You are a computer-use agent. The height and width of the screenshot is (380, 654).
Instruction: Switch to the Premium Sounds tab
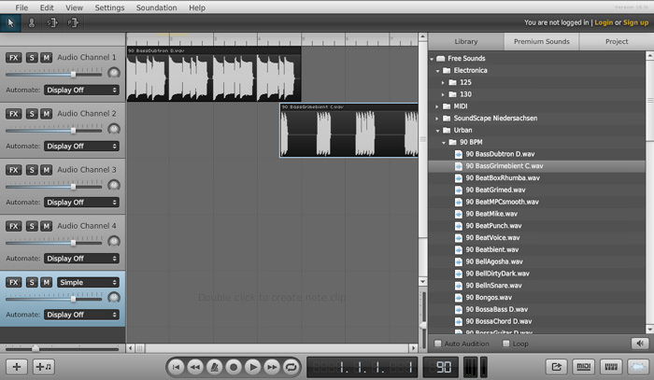pos(541,42)
